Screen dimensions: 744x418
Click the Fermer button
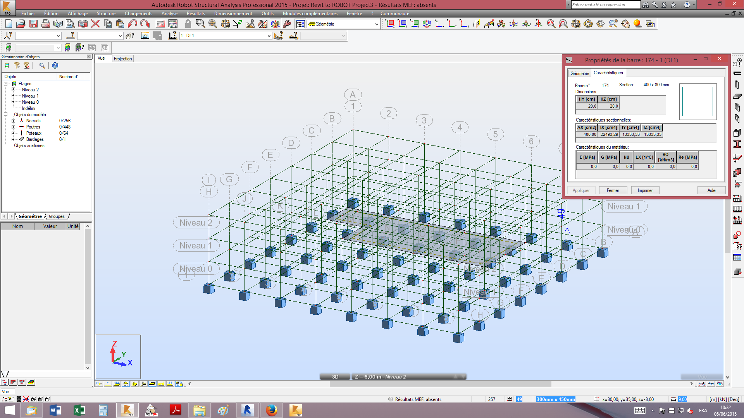click(x=613, y=190)
